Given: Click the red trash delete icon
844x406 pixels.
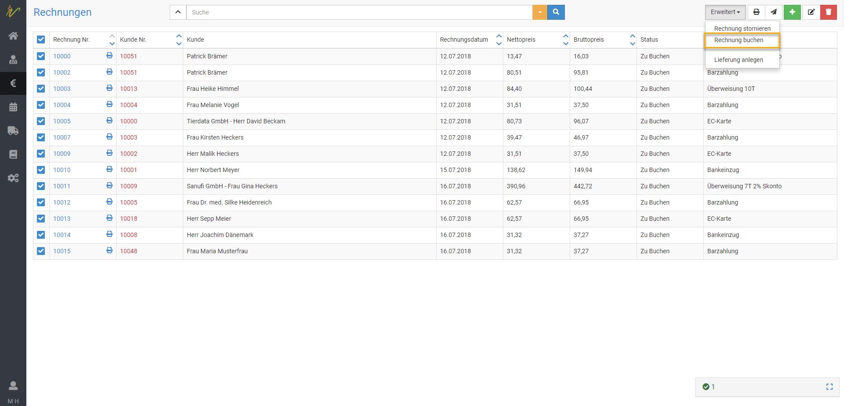Looking at the screenshot, I should 828,12.
